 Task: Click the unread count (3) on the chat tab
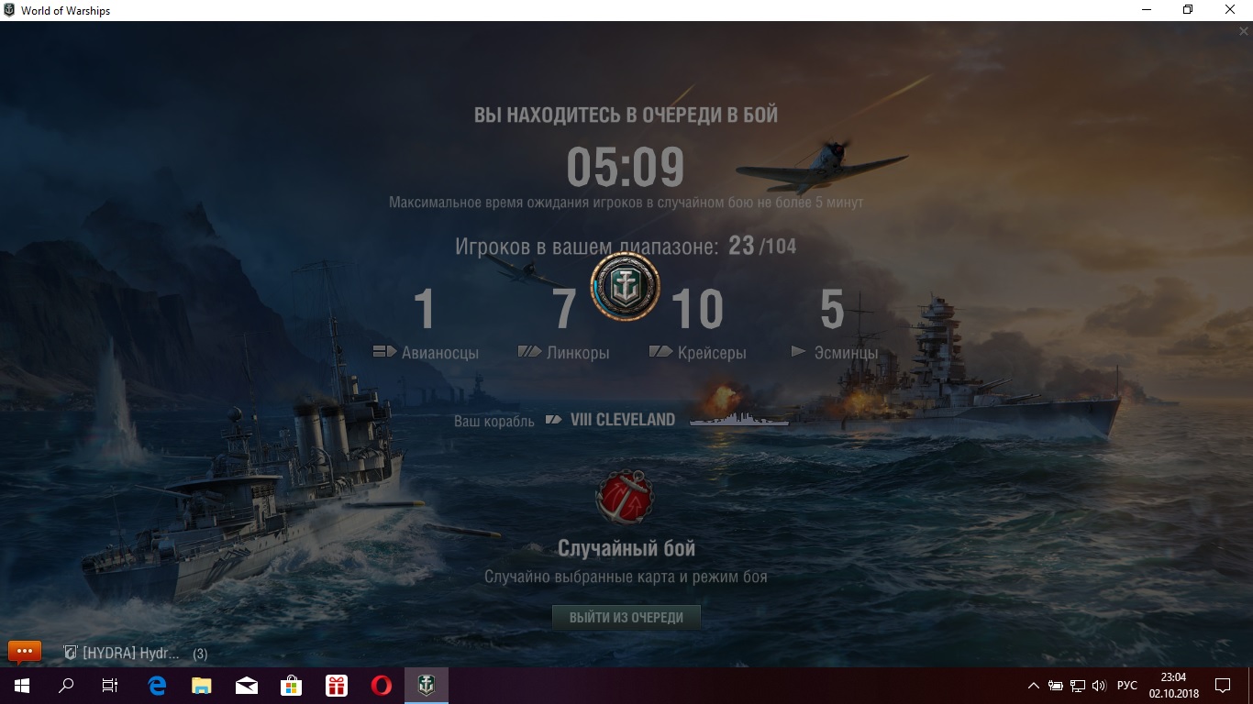200,654
